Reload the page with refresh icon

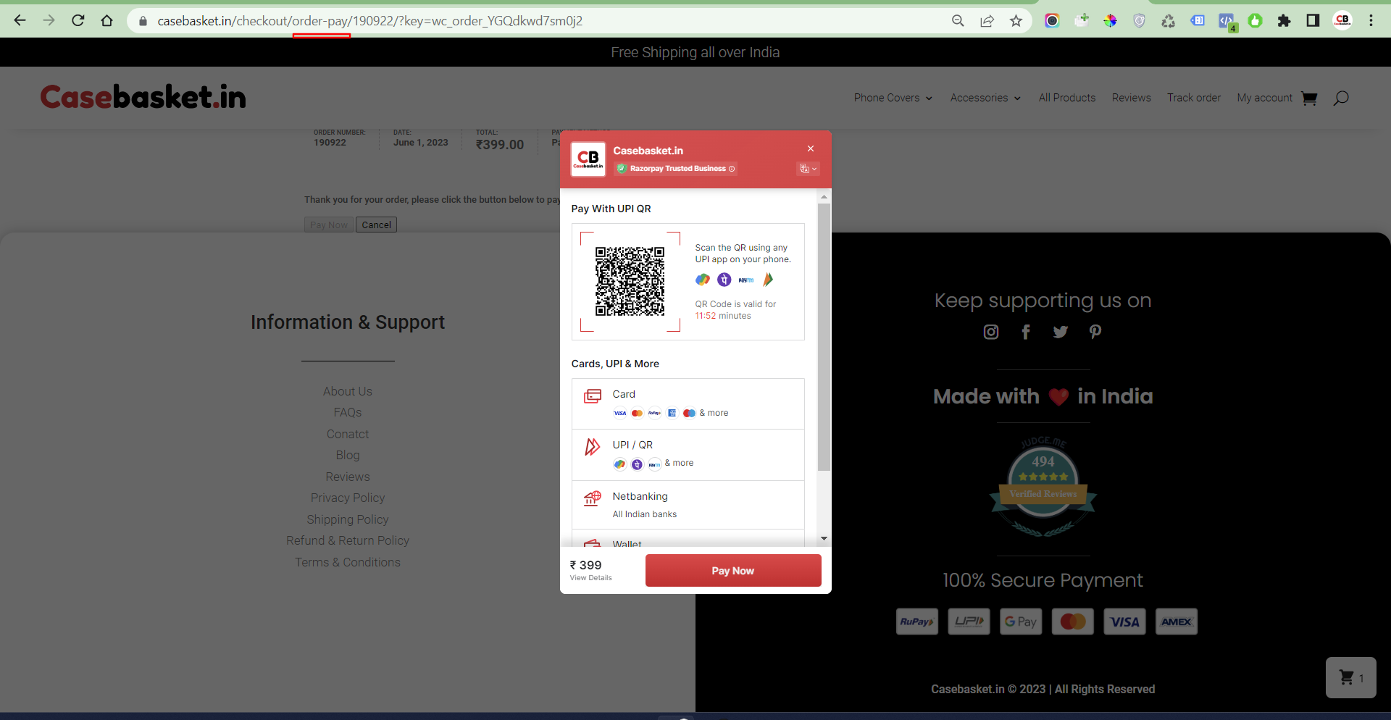(78, 20)
